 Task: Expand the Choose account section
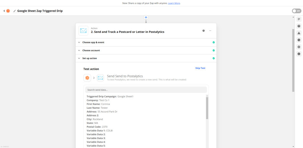tap(146, 50)
